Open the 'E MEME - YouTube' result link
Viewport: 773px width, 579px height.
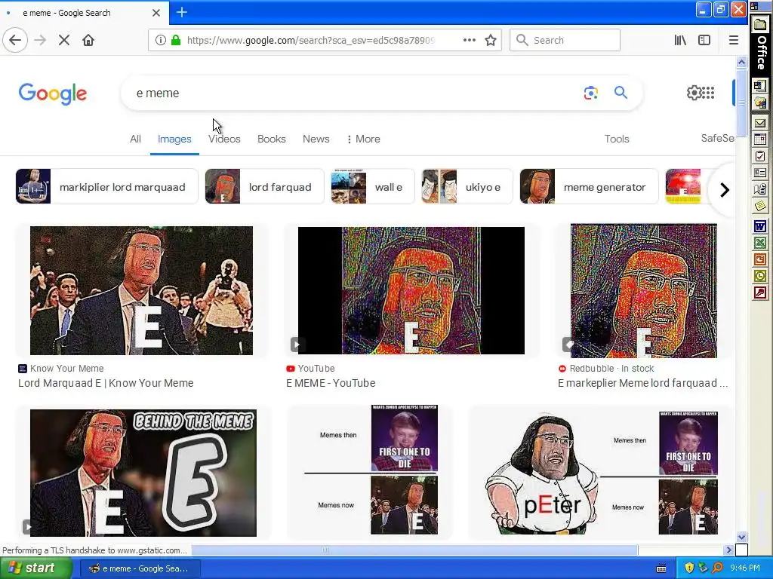pos(331,383)
